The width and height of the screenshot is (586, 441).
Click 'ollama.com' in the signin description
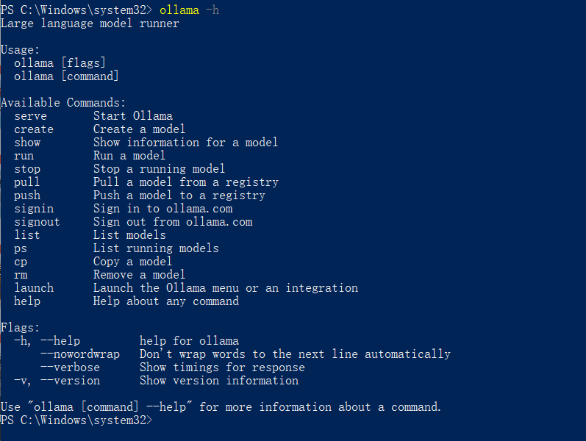coord(199,209)
